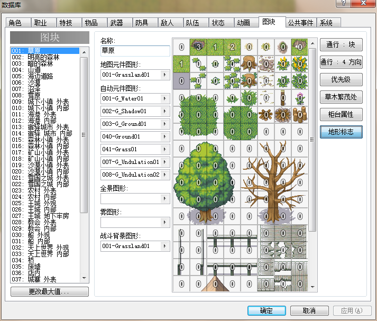Click the tile palette scroll down arrow
The image size is (377, 321).
pyautogui.click(x=312, y=287)
